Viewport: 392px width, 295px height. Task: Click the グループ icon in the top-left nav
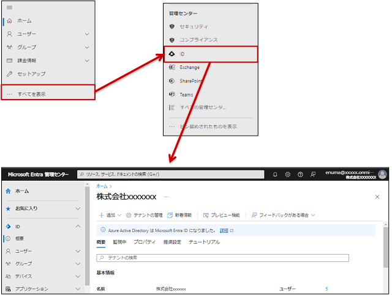(10, 47)
